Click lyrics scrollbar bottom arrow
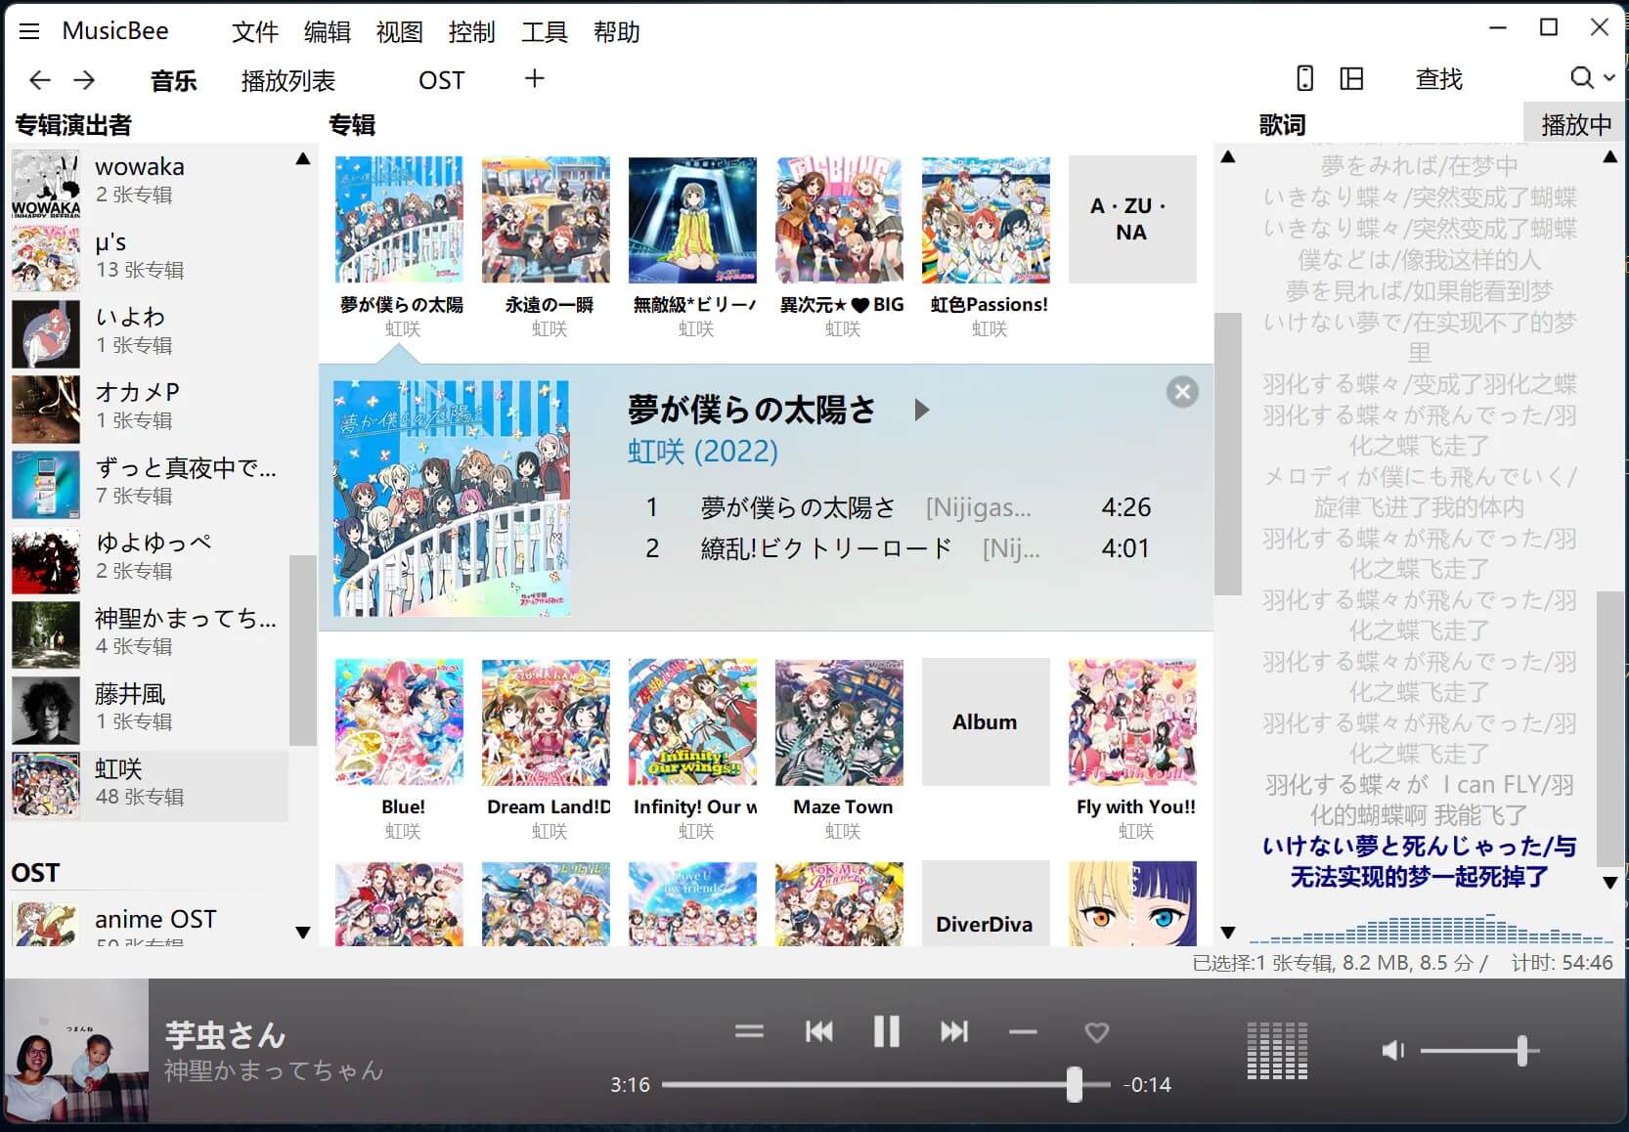Screen dimensions: 1629x1132 pos(1610,883)
